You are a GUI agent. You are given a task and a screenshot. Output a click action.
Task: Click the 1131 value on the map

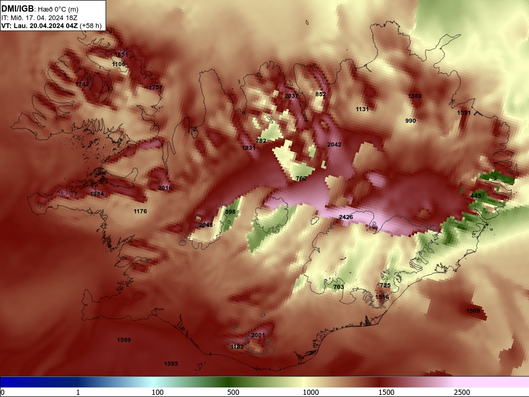tap(362, 109)
